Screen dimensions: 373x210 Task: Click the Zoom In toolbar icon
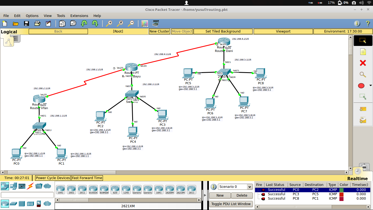coord(109,24)
